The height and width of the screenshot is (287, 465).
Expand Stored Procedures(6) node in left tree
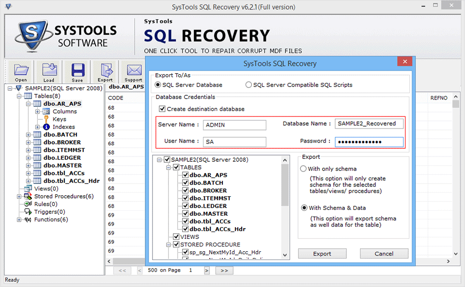pyautogui.click(x=19, y=197)
